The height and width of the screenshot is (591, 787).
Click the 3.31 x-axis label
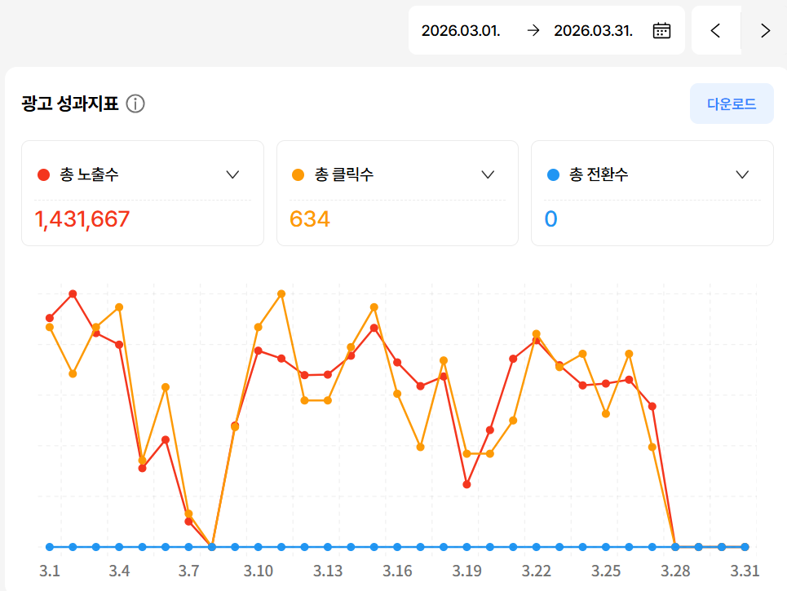745,571
